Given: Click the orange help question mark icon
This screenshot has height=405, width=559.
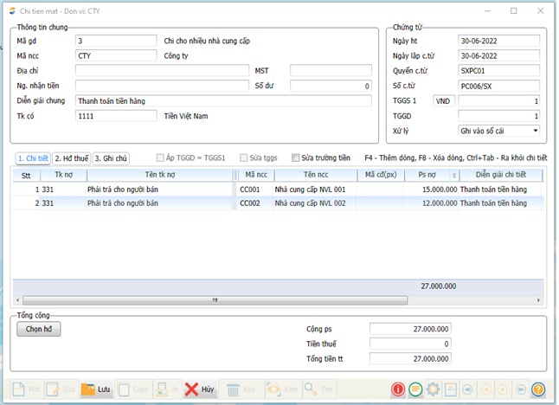Looking at the screenshot, I should (538, 389).
